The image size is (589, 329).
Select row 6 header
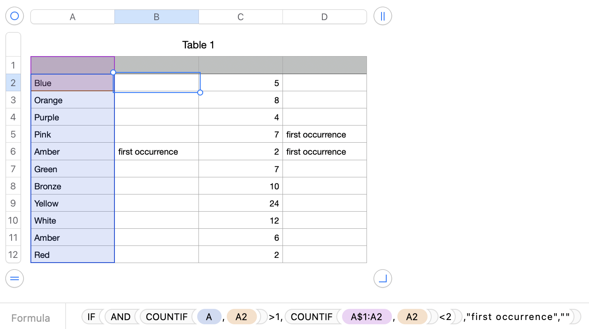[13, 152]
